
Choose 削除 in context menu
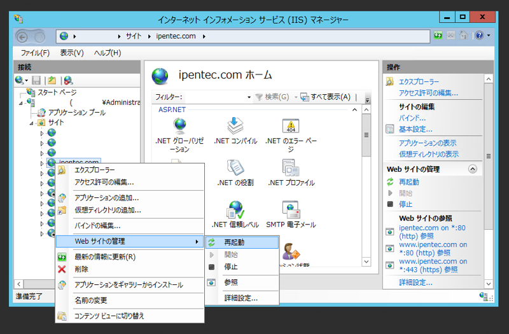click(x=130, y=269)
